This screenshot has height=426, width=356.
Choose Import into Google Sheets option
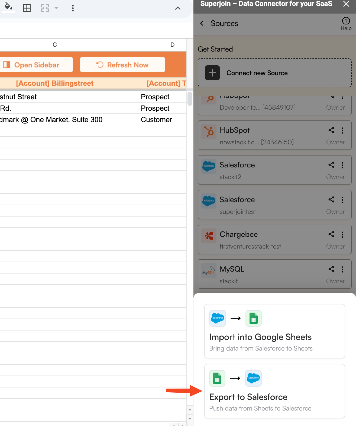[275, 331]
